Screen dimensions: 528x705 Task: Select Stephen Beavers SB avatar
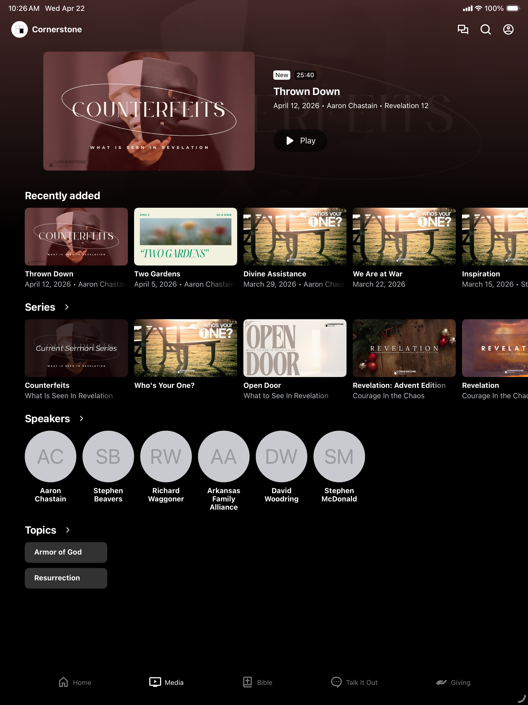tap(108, 456)
